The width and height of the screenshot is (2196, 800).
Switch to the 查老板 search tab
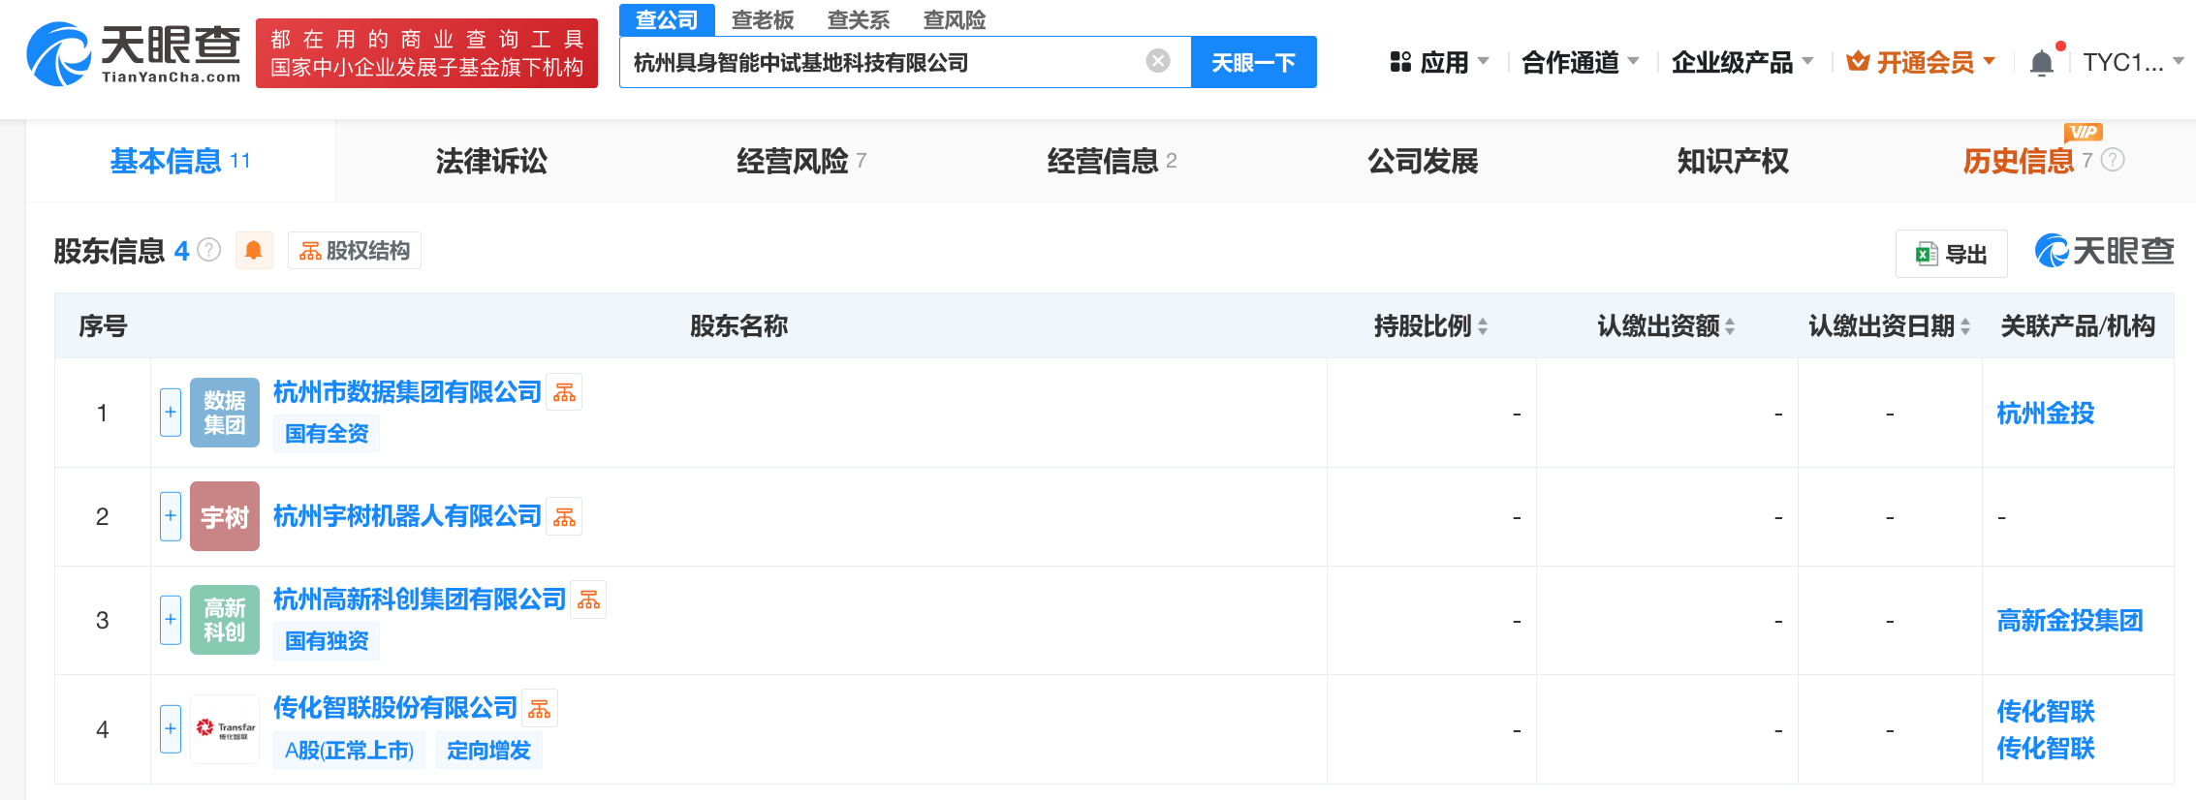click(763, 19)
